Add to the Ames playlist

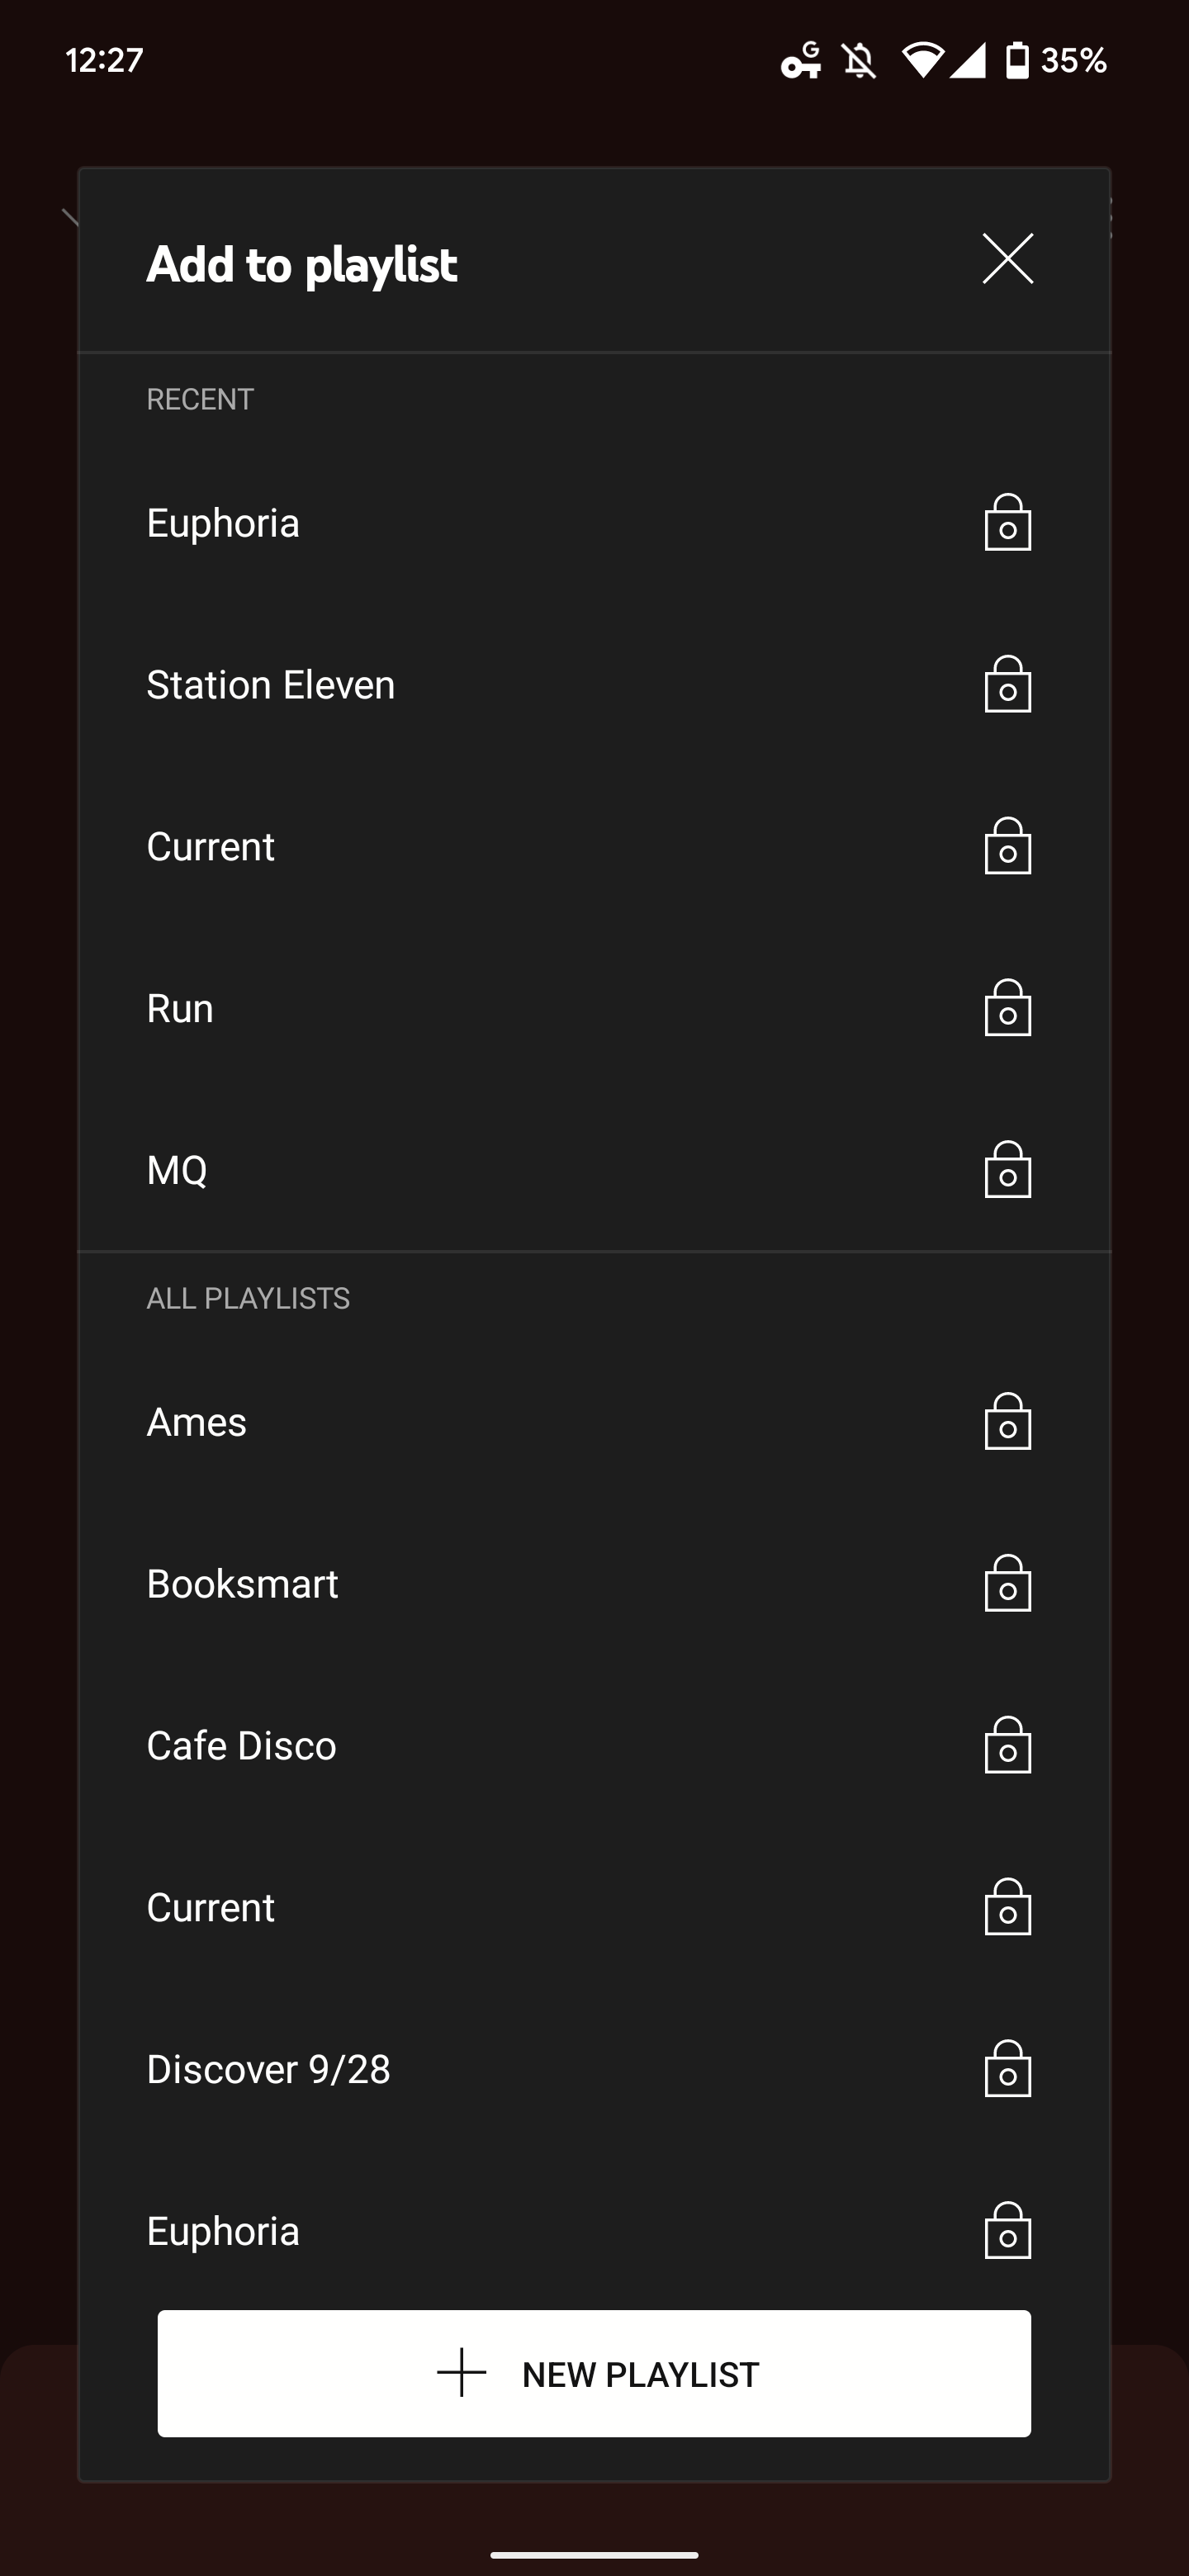[197, 1422]
